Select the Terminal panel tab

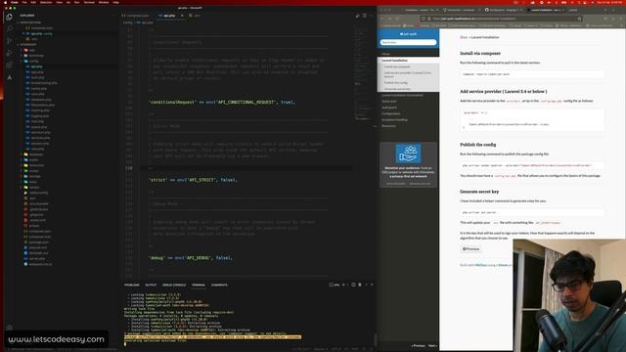point(198,285)
